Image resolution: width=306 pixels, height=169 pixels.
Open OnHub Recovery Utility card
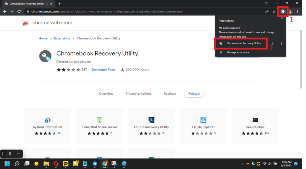point(152,126)
